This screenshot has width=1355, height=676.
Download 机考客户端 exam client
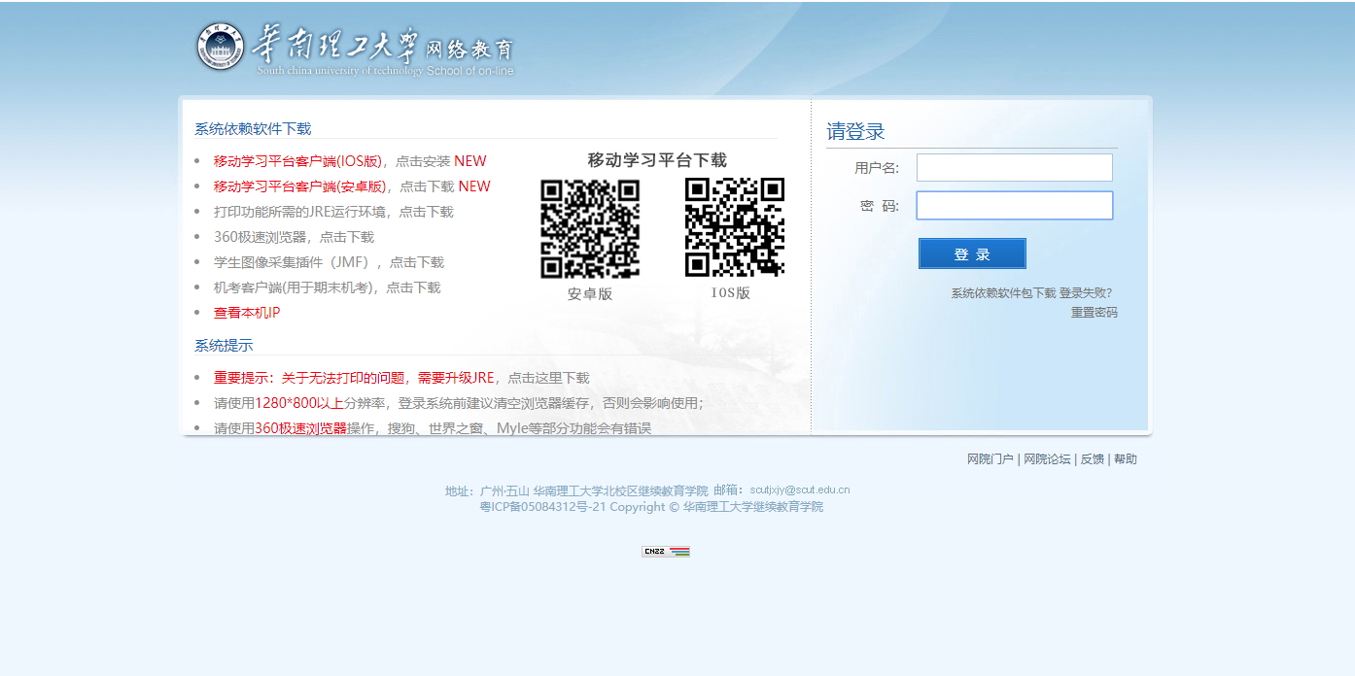(327, 287)
